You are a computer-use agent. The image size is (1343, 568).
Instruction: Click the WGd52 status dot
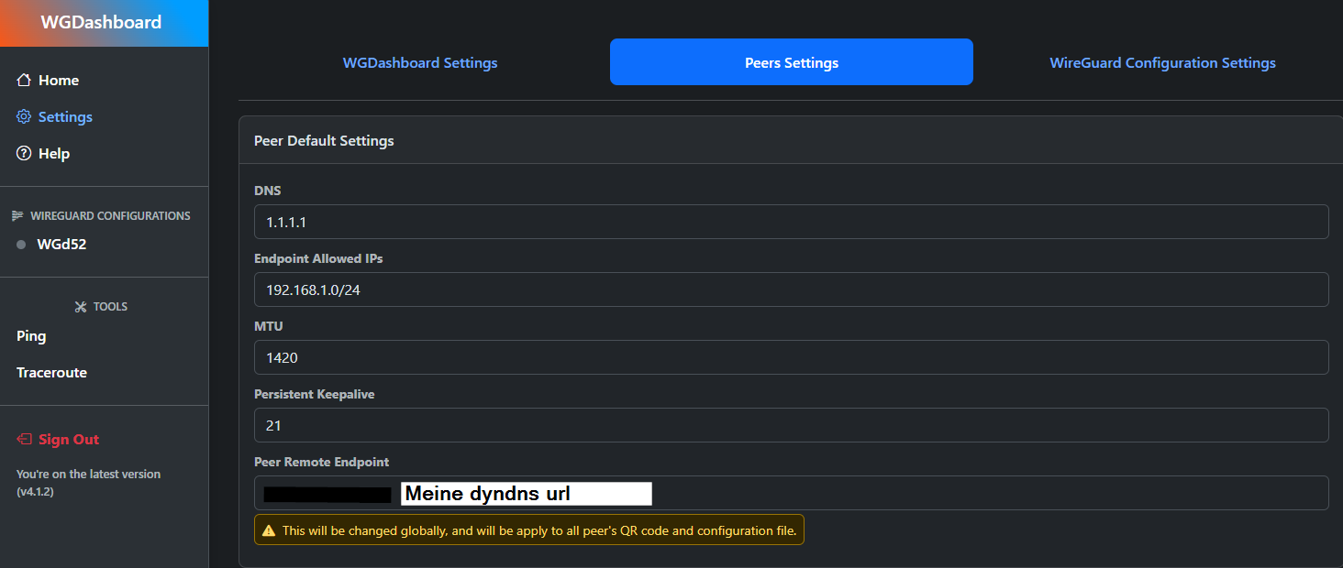[21, 245]
